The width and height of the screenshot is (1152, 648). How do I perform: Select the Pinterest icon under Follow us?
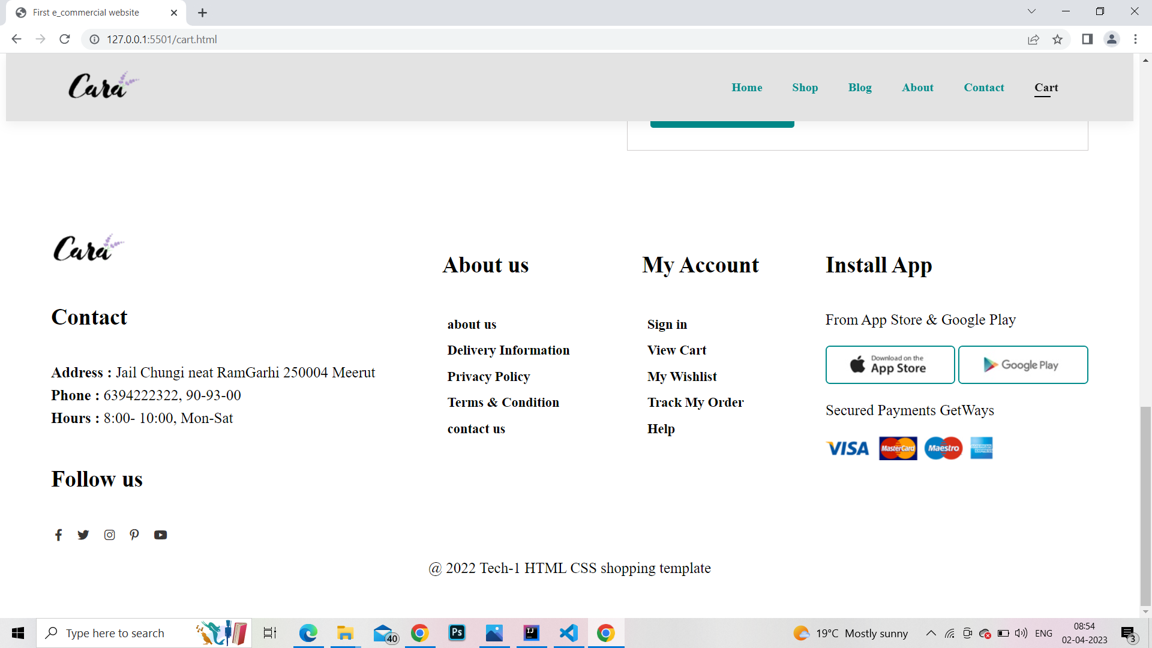coord(134,535)
